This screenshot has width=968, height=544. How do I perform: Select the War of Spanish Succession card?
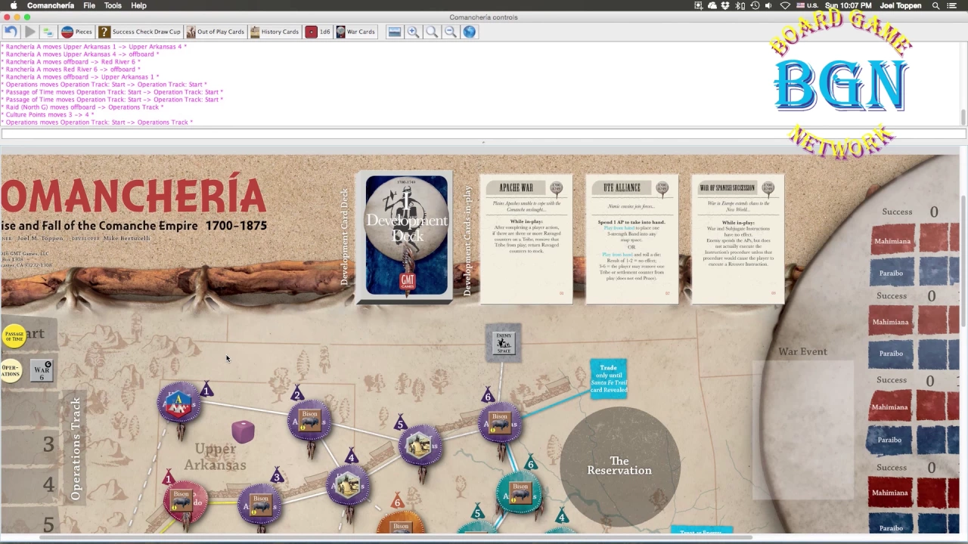click(738, 239)
